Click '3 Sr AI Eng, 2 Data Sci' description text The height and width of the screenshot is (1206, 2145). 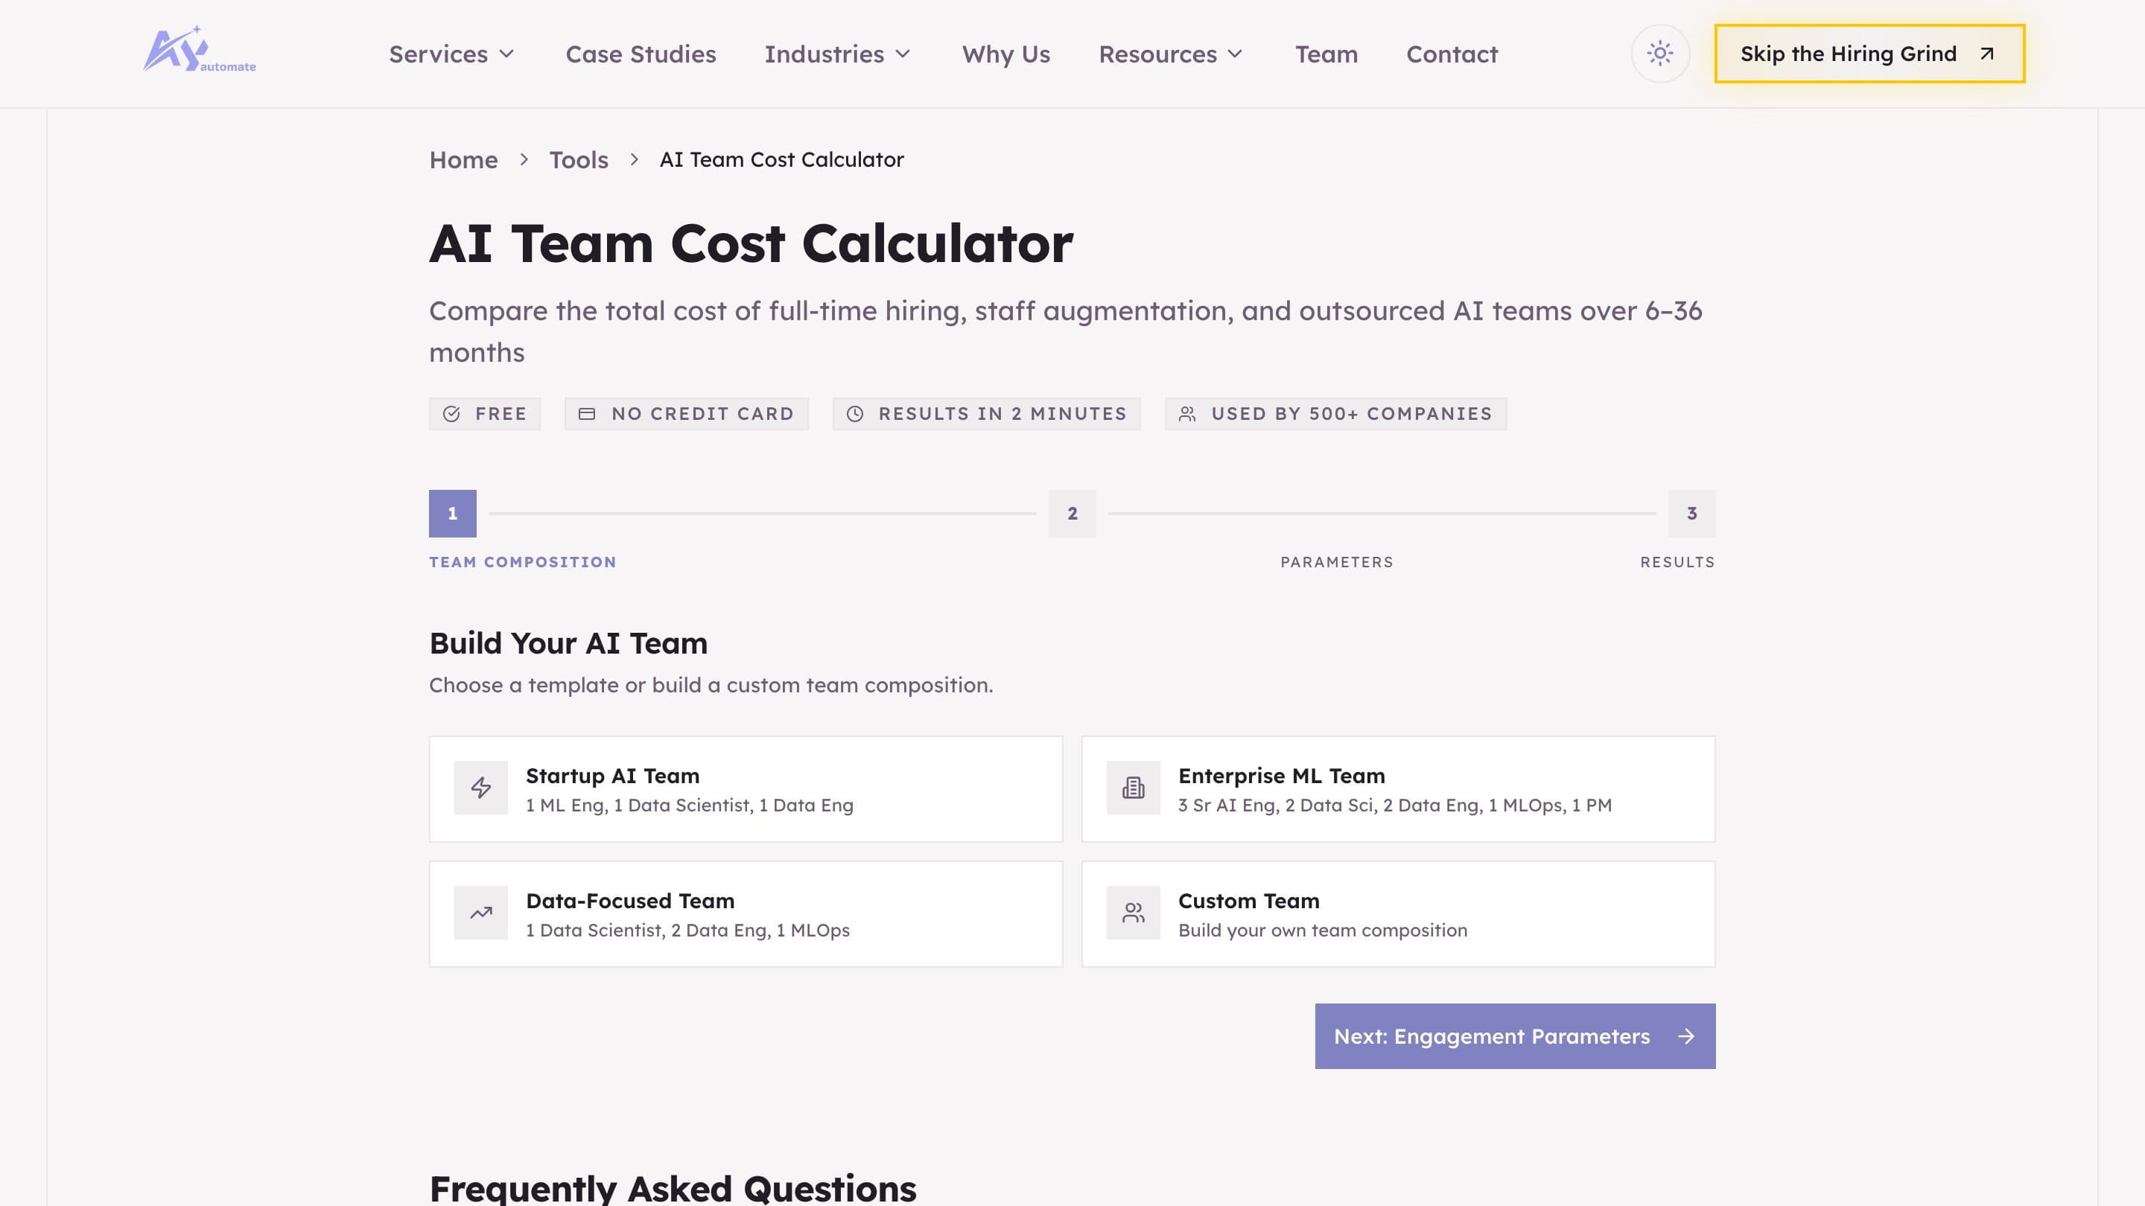(x=1395, y=805)
